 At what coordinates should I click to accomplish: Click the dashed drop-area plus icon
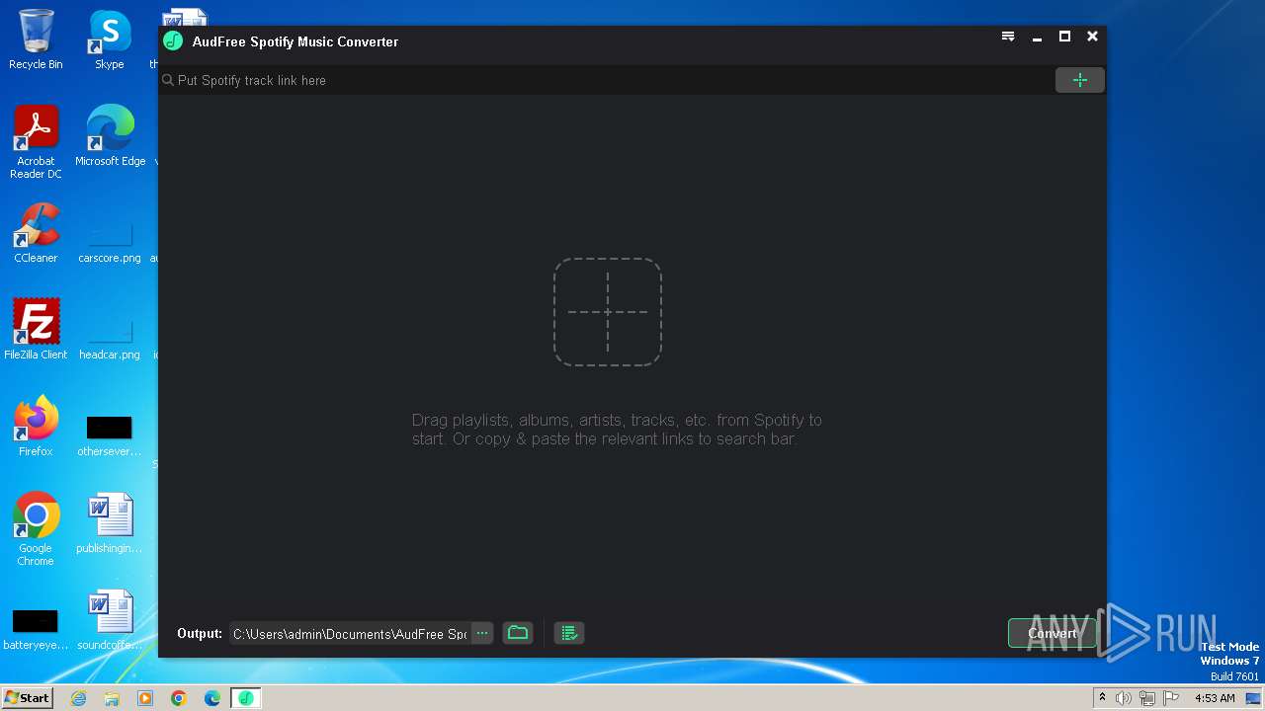pyautogui.click(x=608, y=312)
